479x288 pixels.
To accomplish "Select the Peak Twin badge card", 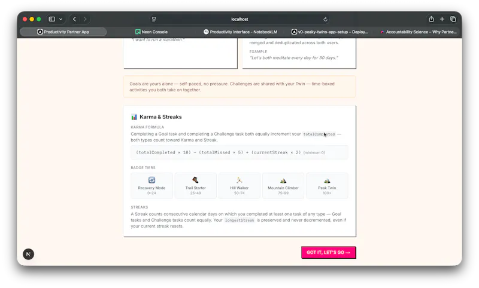I will (x=327, y=186).
